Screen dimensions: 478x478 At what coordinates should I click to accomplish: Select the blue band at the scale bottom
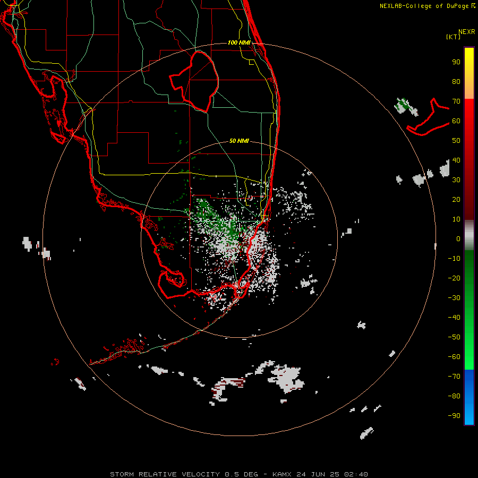[x=469, y=397]
